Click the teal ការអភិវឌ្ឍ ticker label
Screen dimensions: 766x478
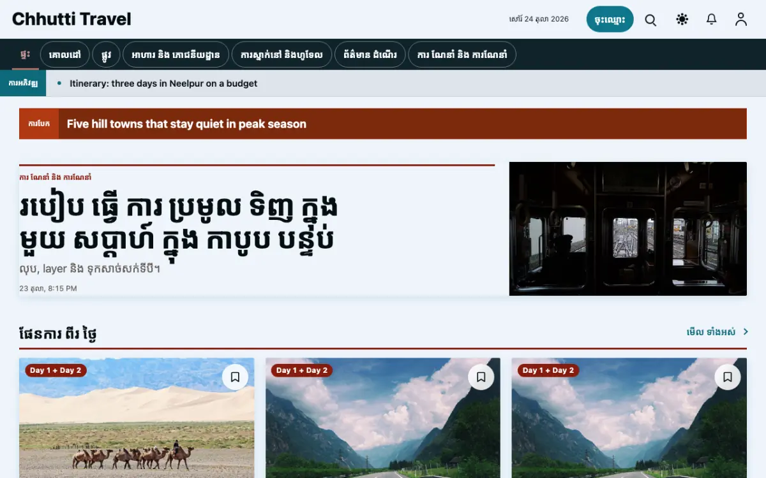coord(23,83)
